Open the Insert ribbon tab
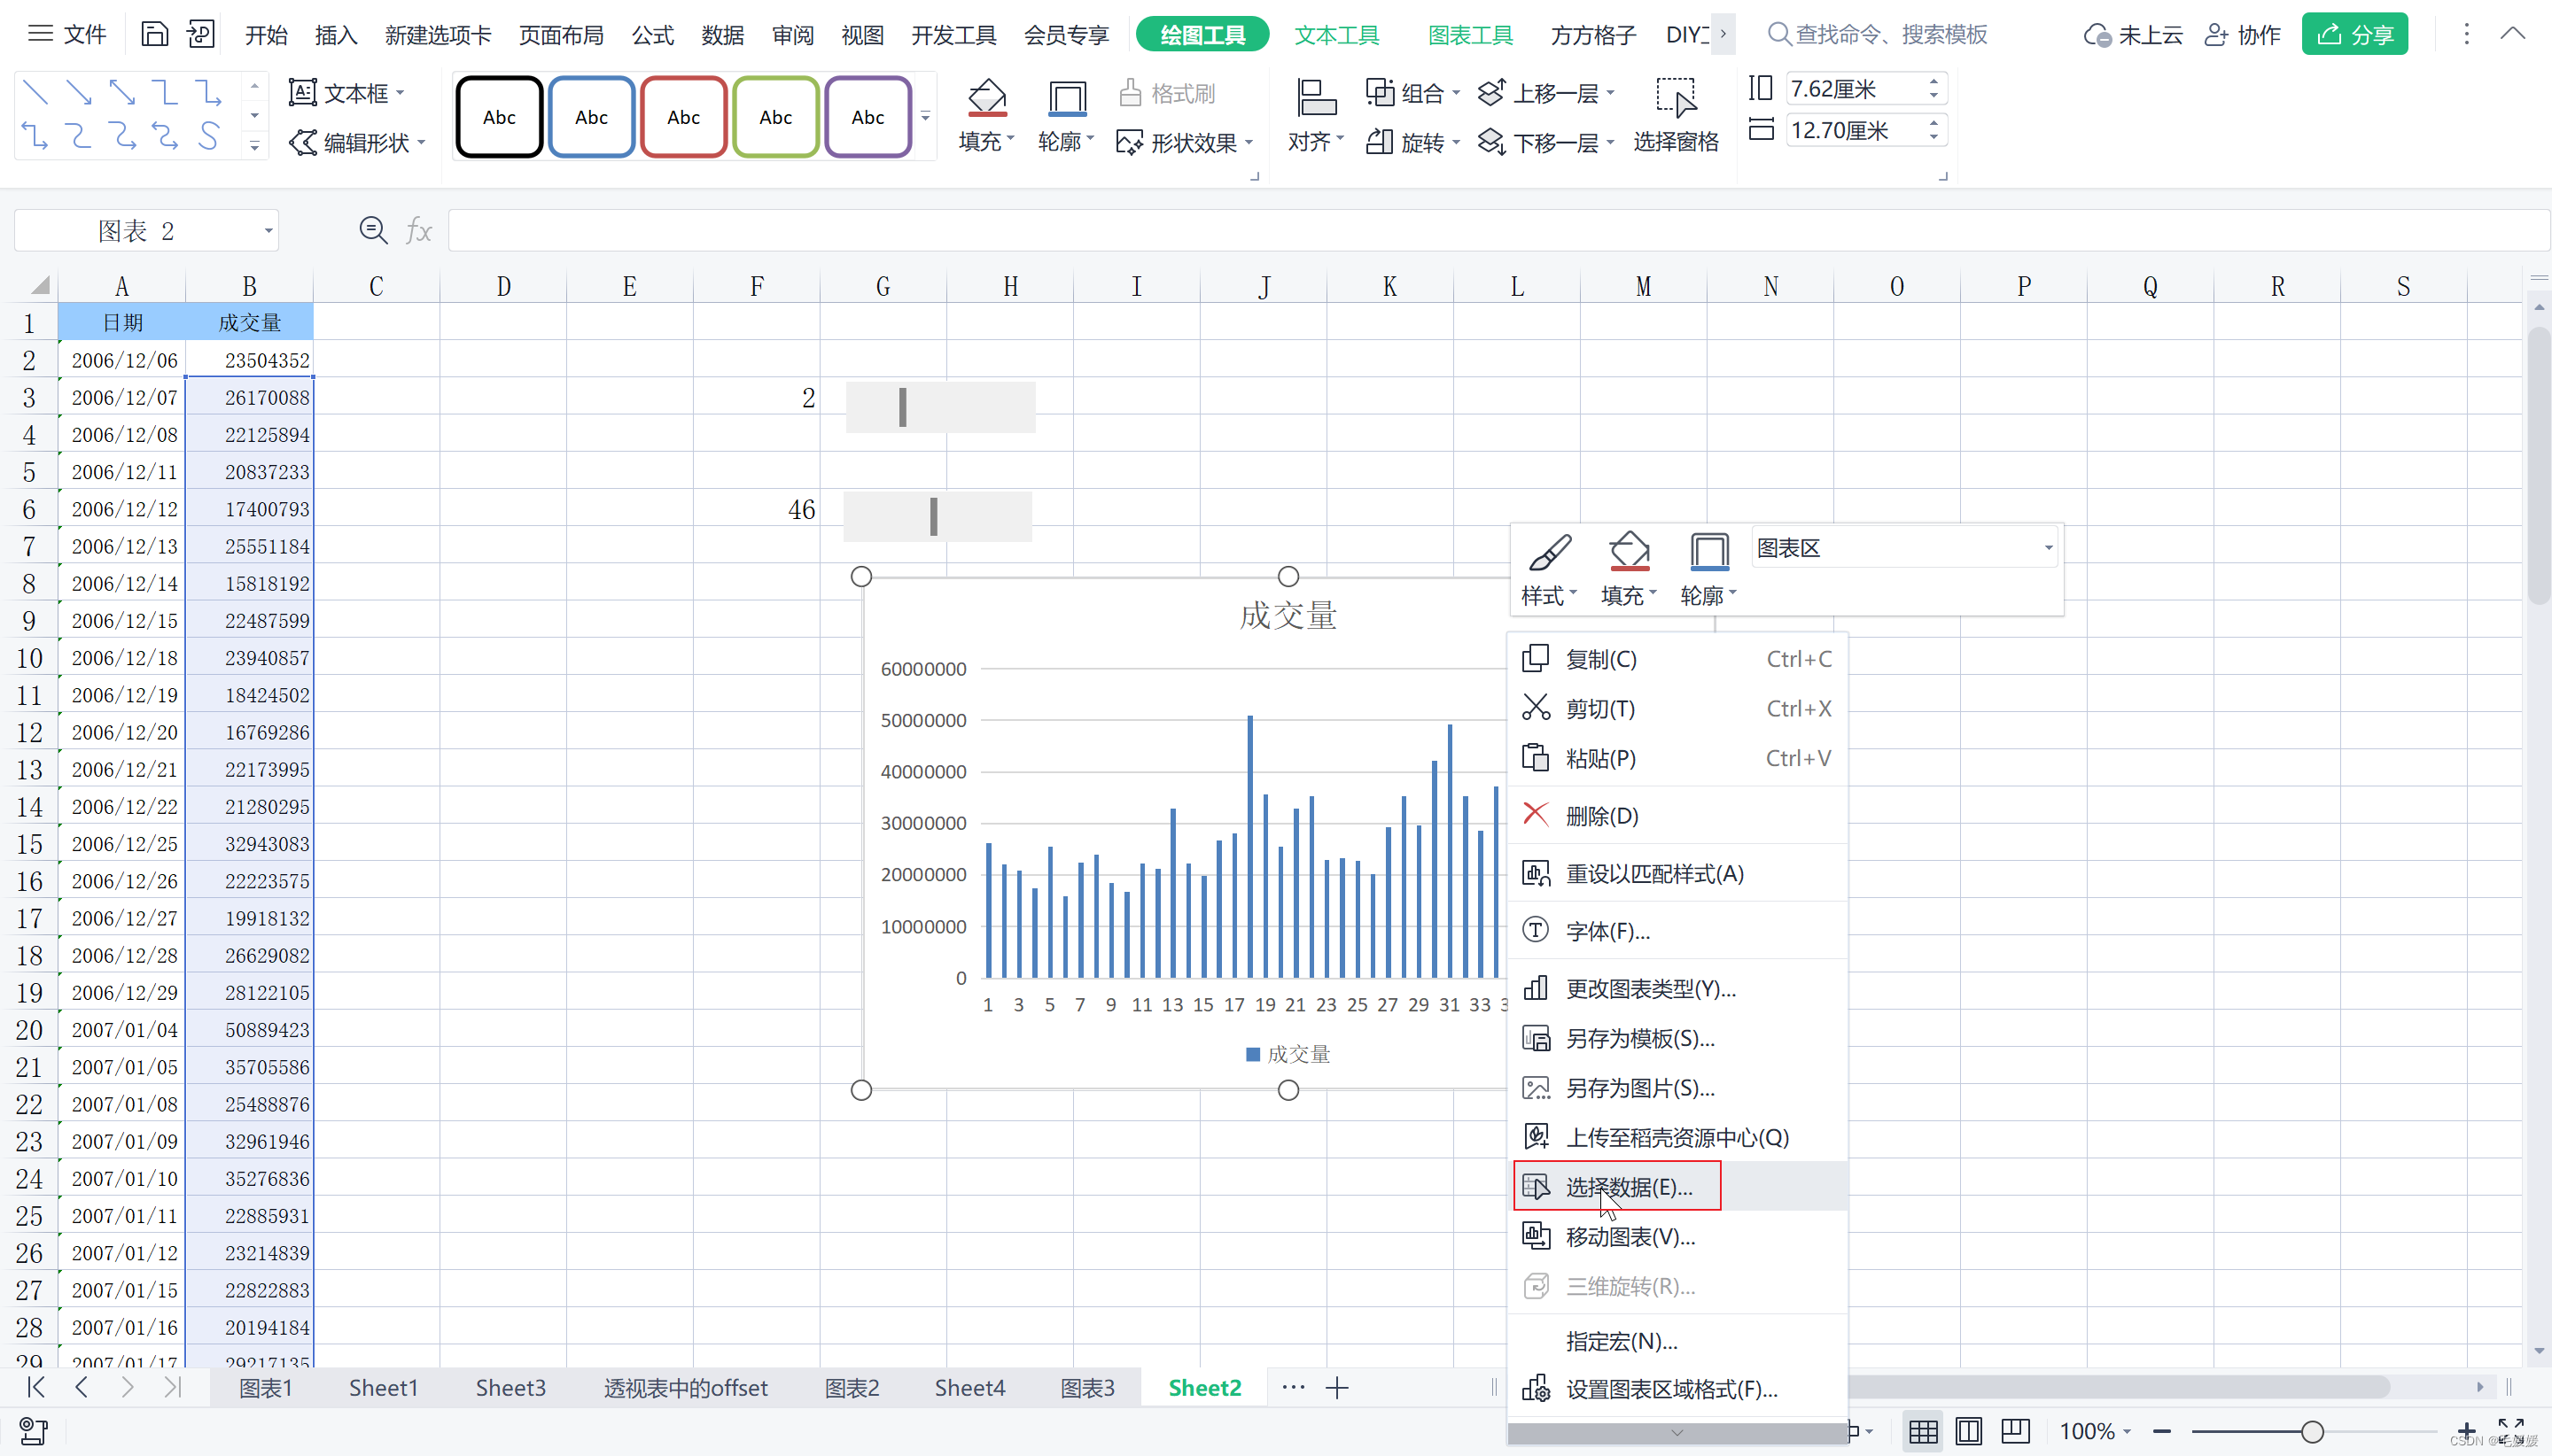 (x=335, y=35)
